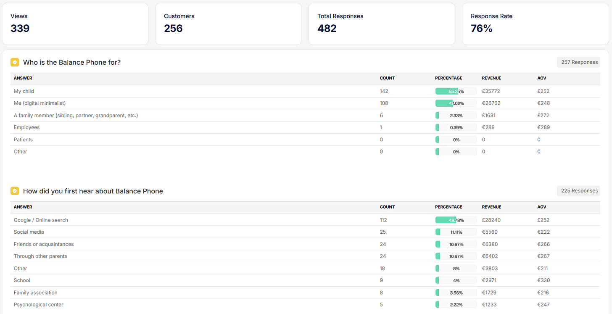This screenshot has width=612, height=314.
Task: Click the yellow check icon beside "Who is the Balance Phone for?"
Action: [15, 62]
